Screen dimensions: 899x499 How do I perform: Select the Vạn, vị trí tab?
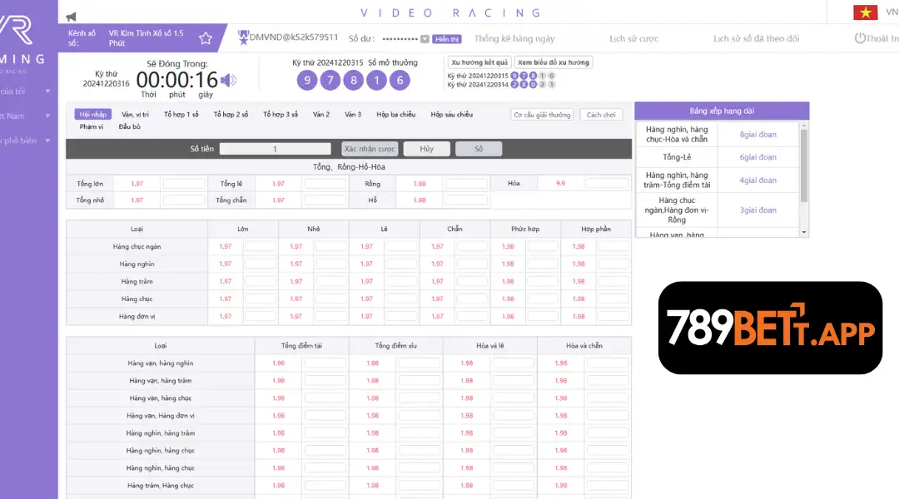[x=136, y=115]
